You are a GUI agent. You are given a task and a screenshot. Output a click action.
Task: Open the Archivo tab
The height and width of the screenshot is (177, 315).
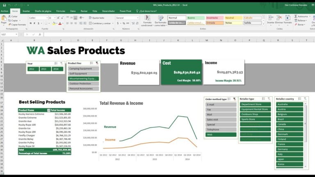coord(5,11)
